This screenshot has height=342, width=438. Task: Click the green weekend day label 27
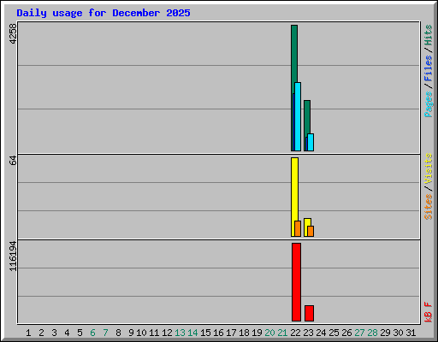coord(359,333)
